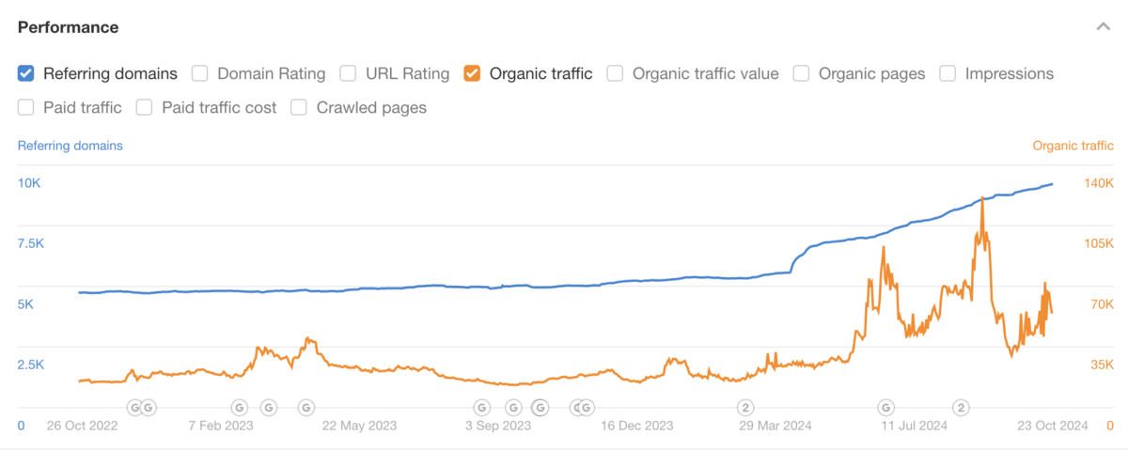Viewport: 1128px width, 451px height.
Task: Click the blue Referring domains axis label
Action: click(x=70, y=146)
